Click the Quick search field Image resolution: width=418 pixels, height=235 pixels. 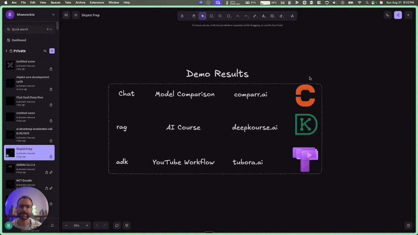(29, 29)
